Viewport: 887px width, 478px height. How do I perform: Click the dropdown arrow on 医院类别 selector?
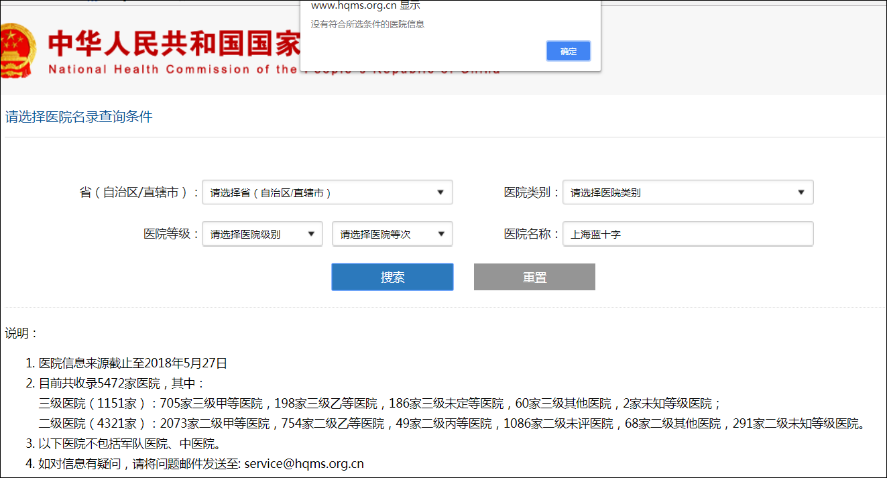pos(801,192)
